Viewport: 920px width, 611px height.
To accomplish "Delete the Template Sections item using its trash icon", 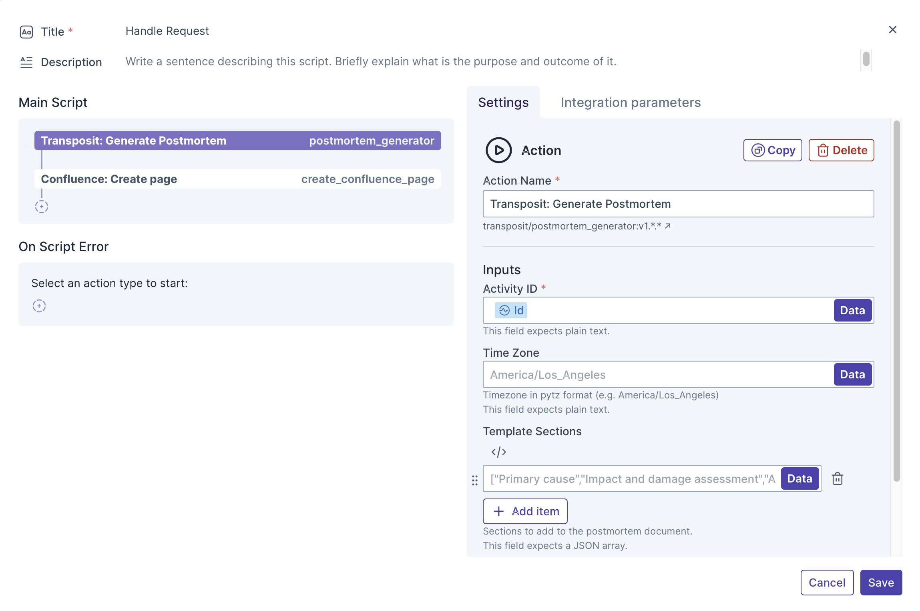I will (x=837, y=478).
